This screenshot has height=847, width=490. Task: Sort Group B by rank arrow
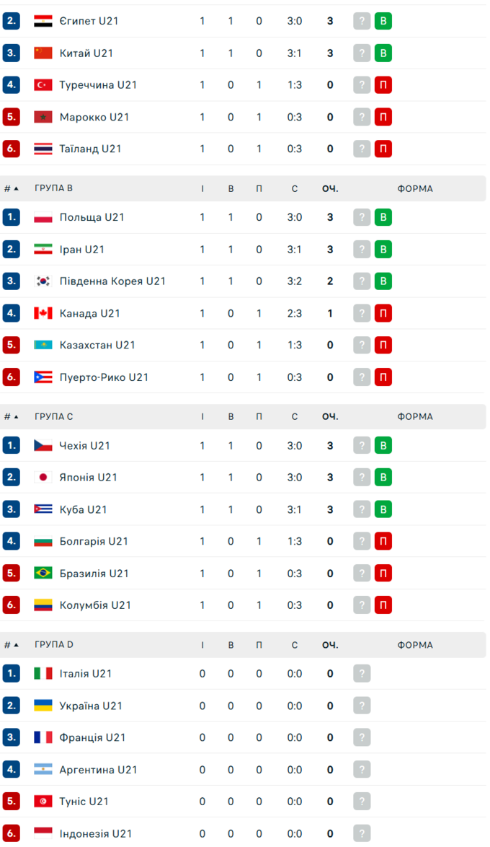coord(17,189)
